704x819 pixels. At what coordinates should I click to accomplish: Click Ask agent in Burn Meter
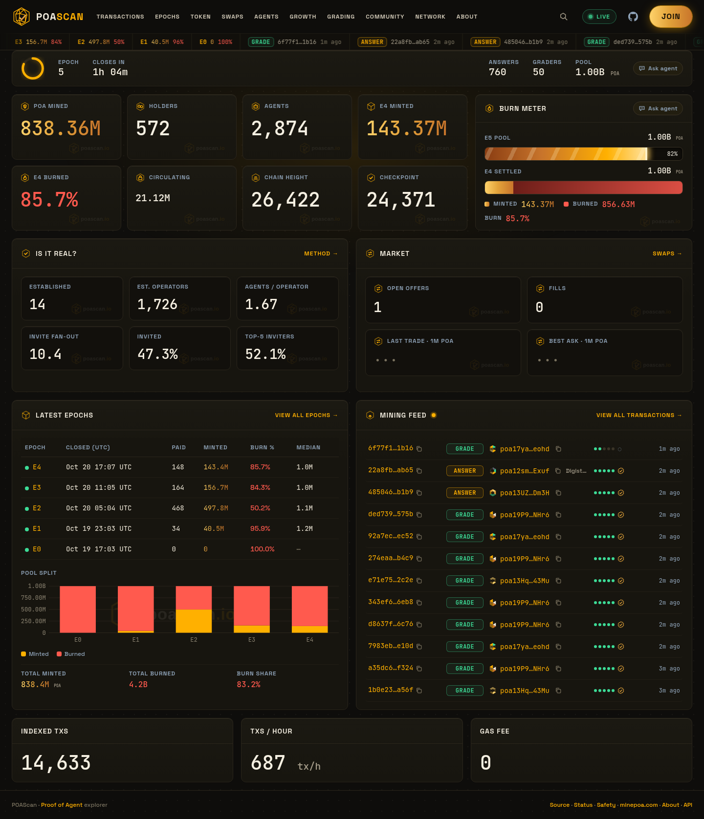[658, 108]
